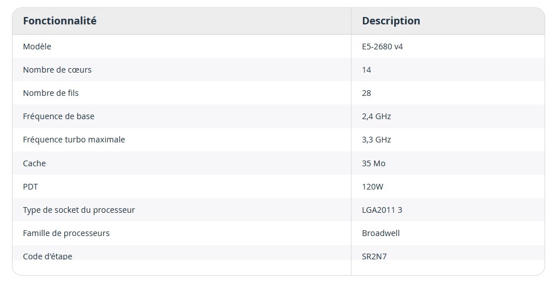Click the Broadwell family value
The height and width of the screenshot is (282, 552).
coord(380,233)
